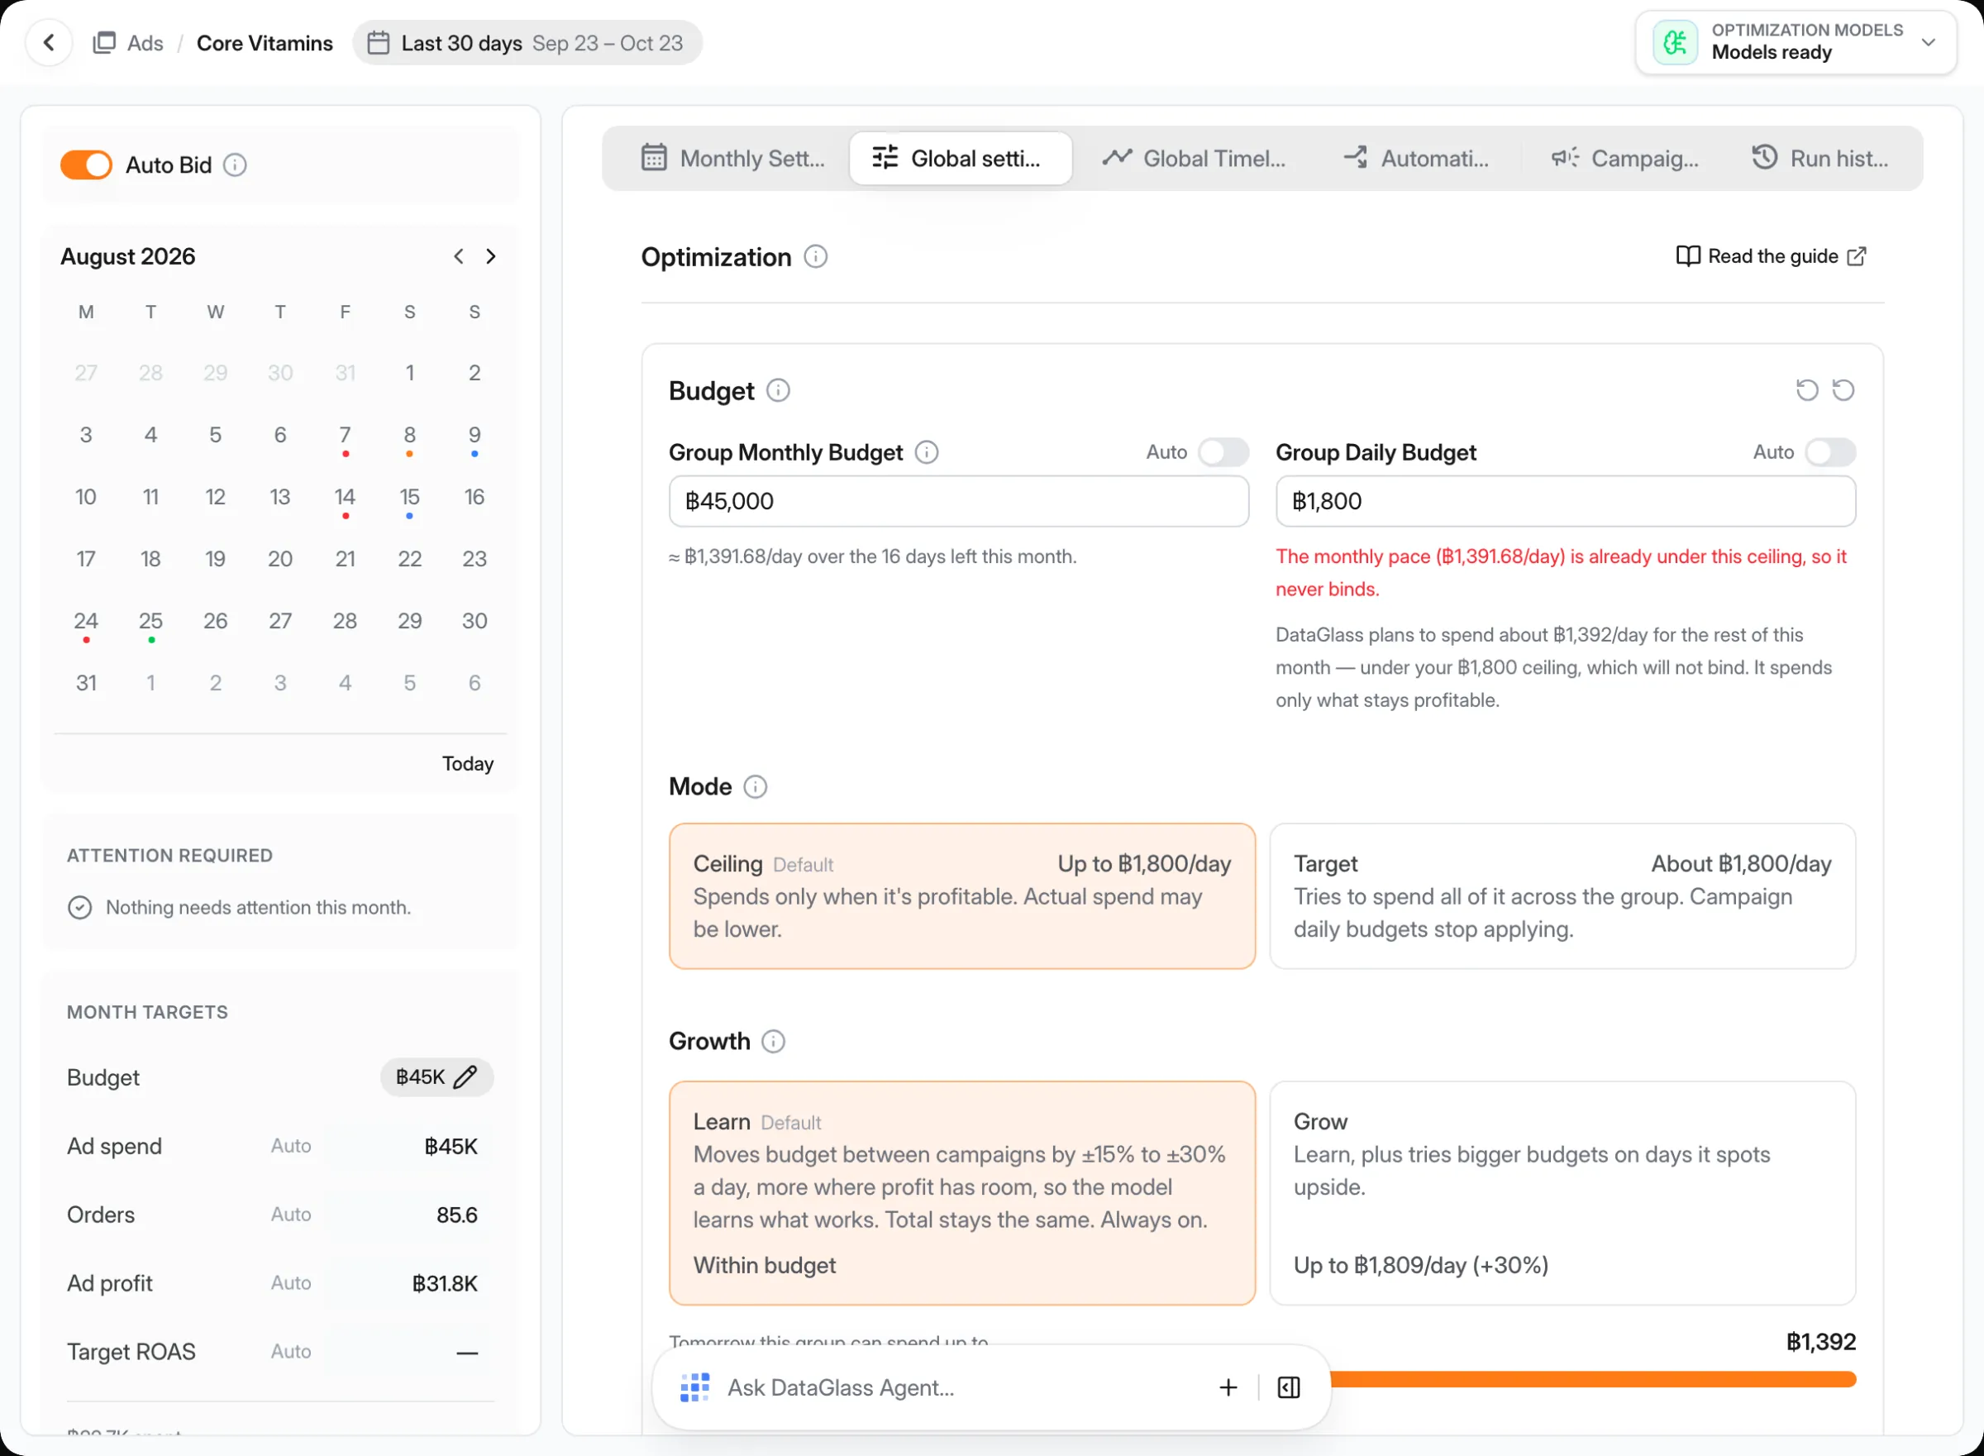1984x1456 pixels.
Task: Open Read the guide link
Action: 1771,256
